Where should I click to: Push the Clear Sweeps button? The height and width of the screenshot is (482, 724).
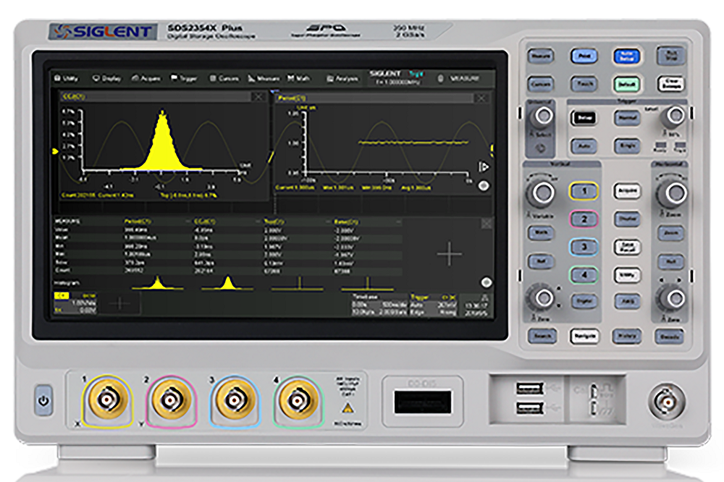click(x=670, y=84)
